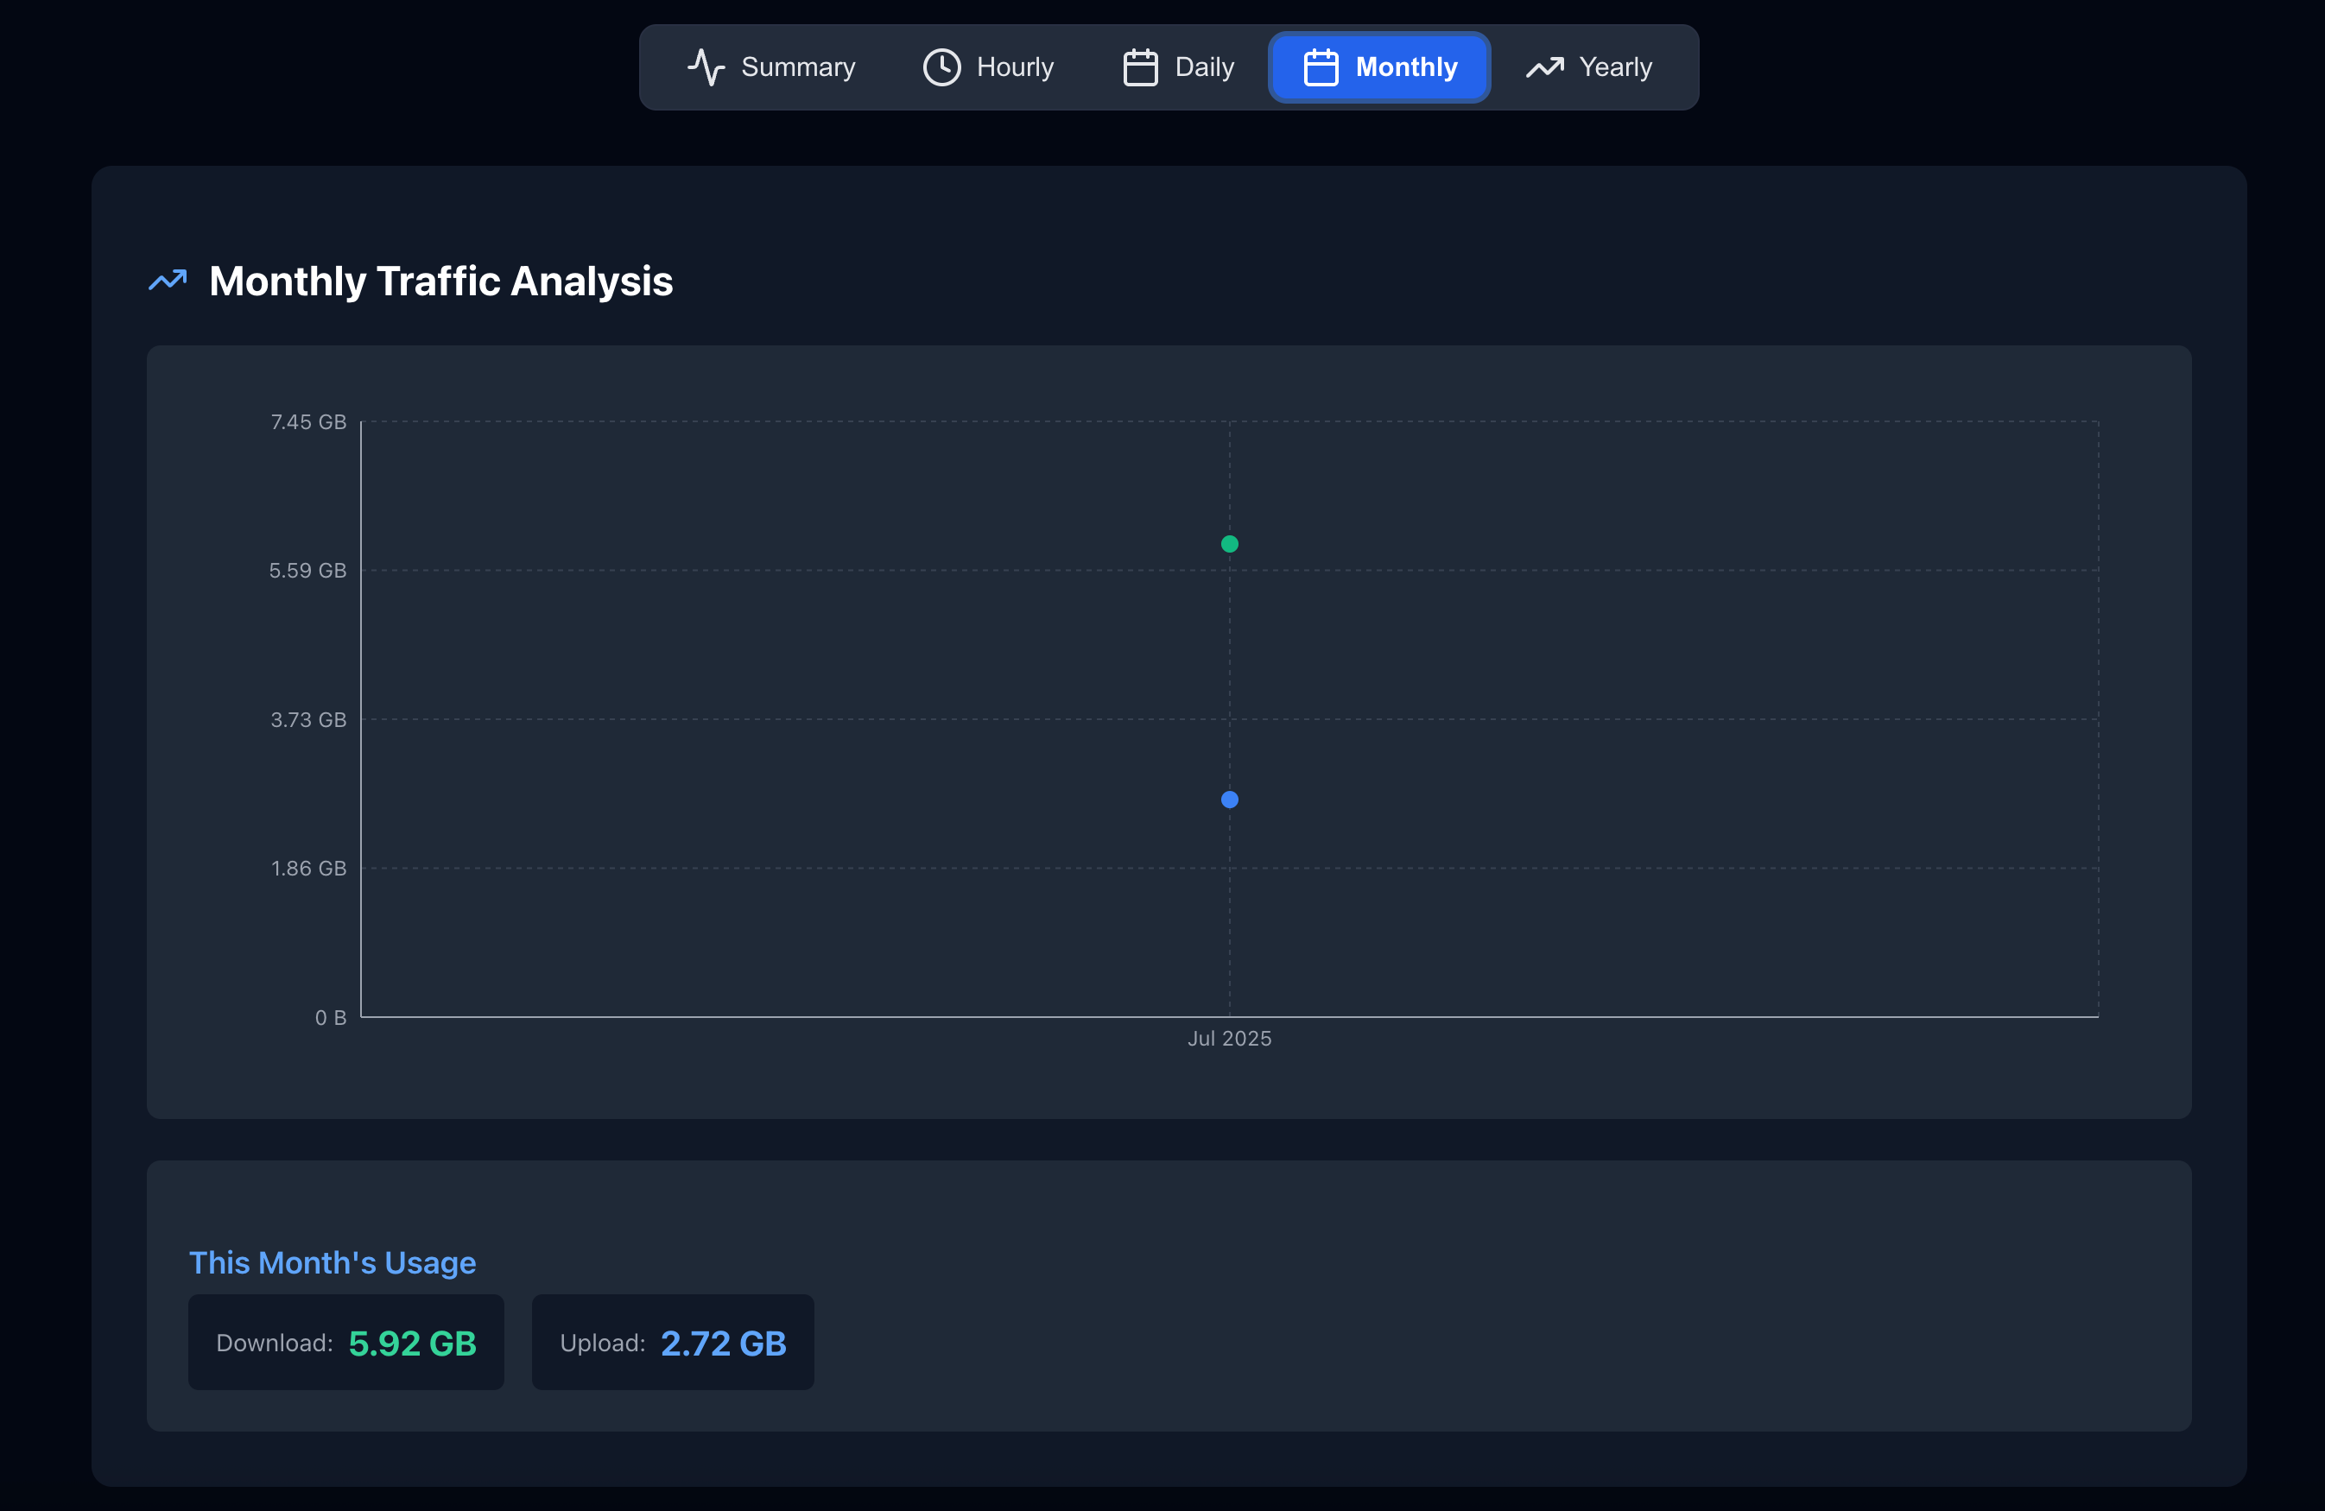Click the Daily calendar icon

[1140, 67]
